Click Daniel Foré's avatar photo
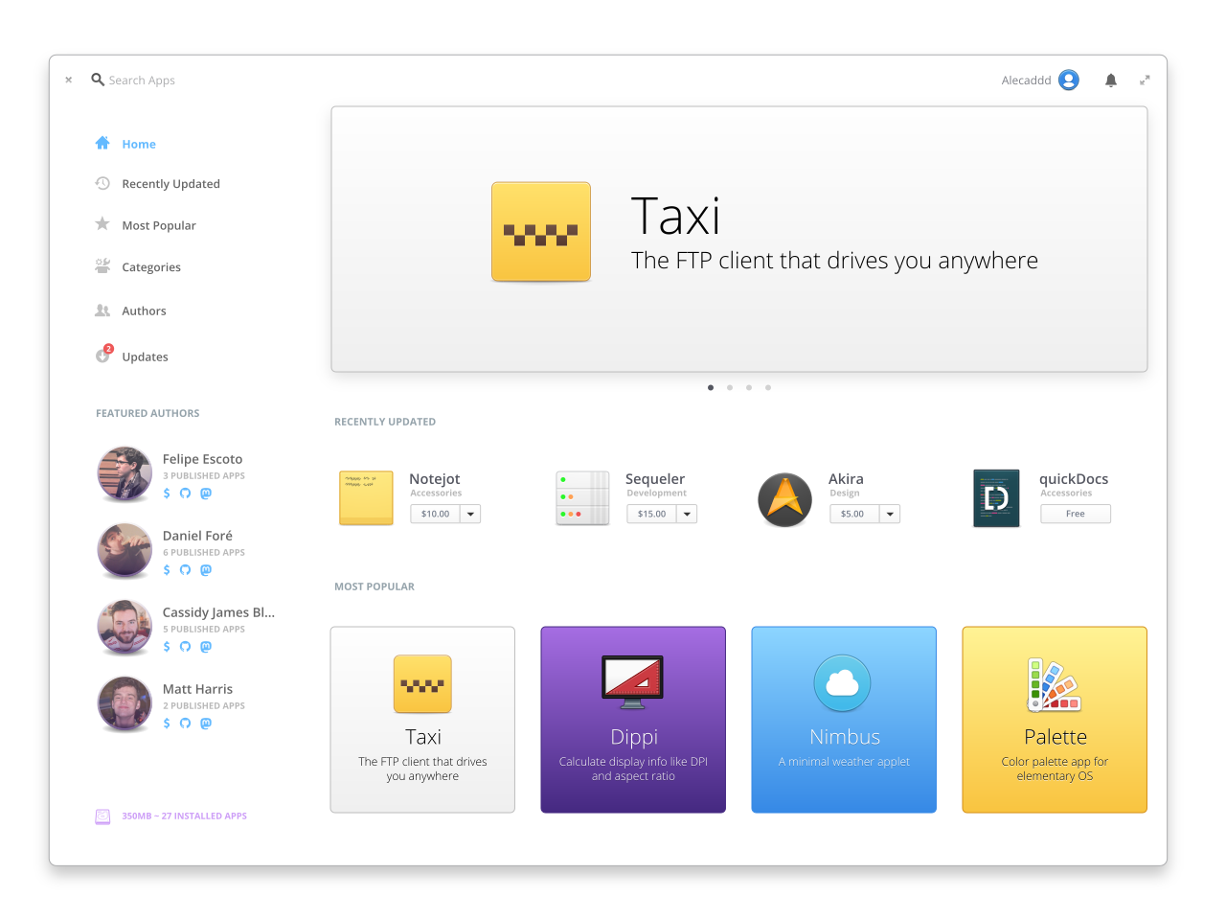 [125, 551]
